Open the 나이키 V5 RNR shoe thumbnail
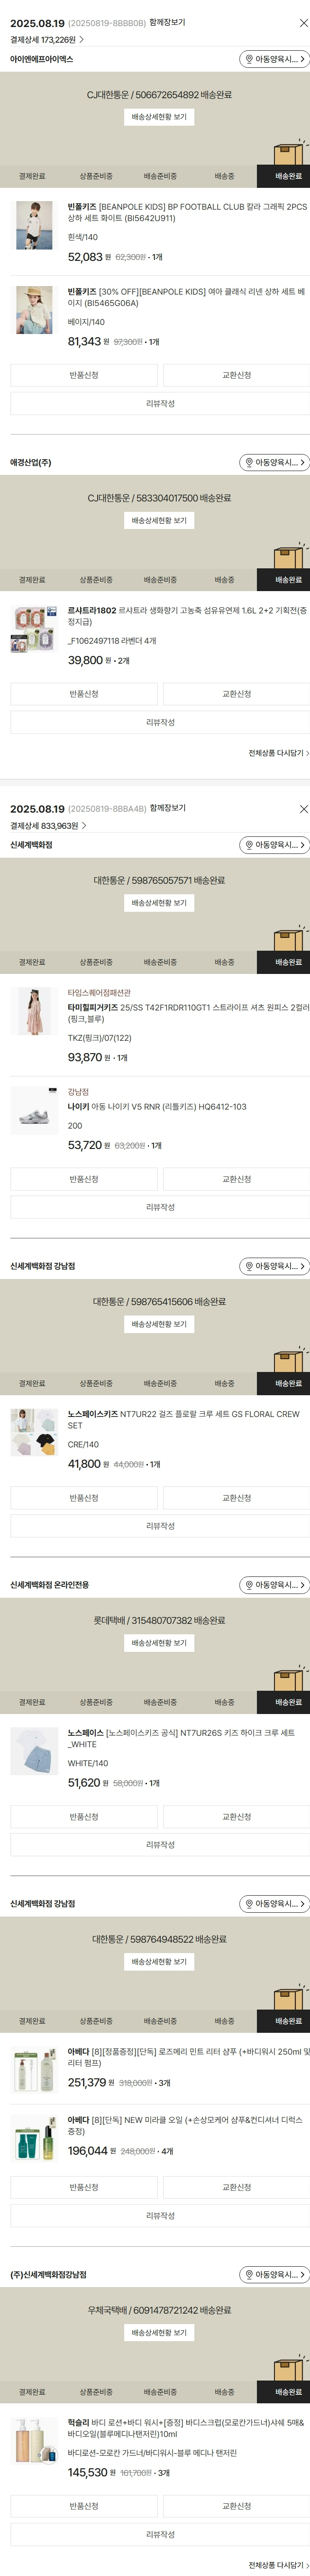The height and width of the screenshot is (2576, 310). [34, 1111]
